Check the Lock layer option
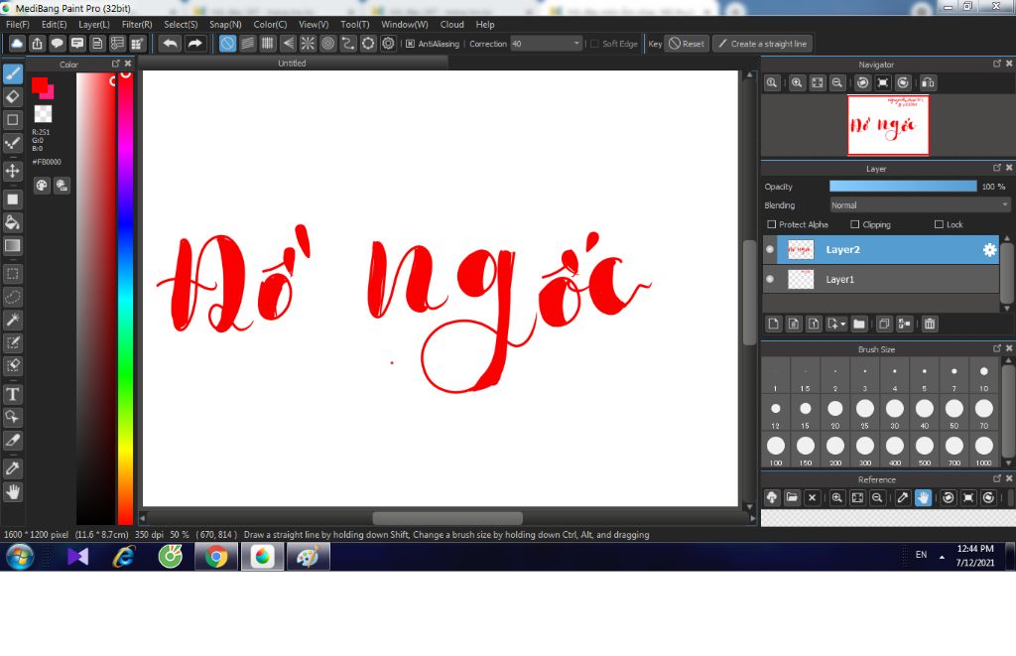The image size is (1016, 656). pos(939,224)
